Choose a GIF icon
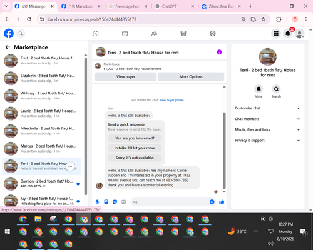The image size is (313, 250). [124, 202]
